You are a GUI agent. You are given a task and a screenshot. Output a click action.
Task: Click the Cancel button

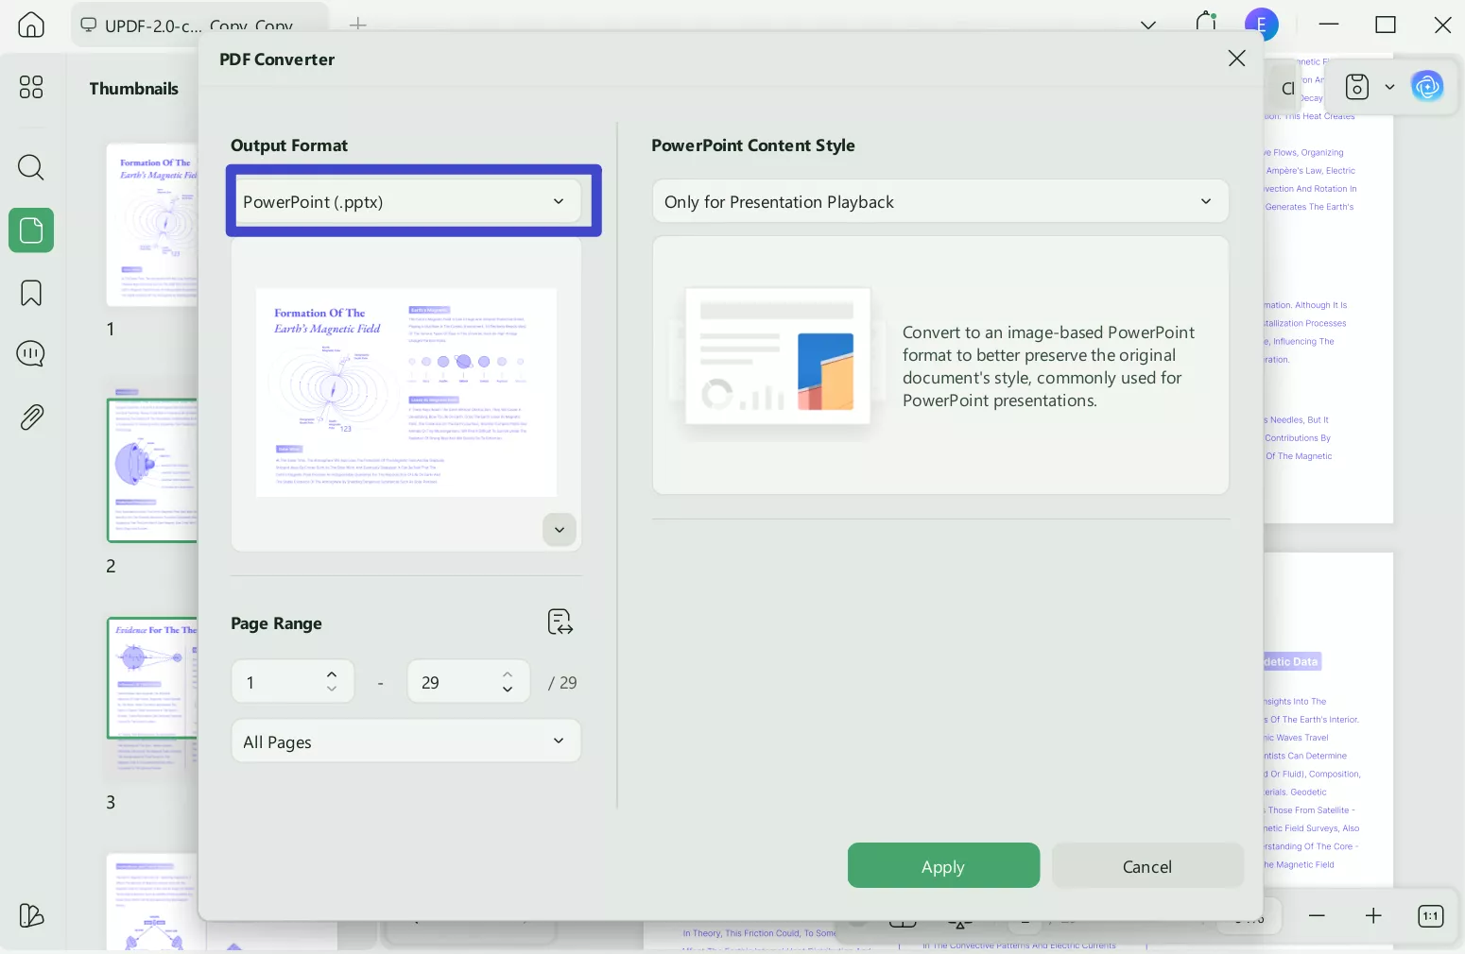click(1146, 865)
